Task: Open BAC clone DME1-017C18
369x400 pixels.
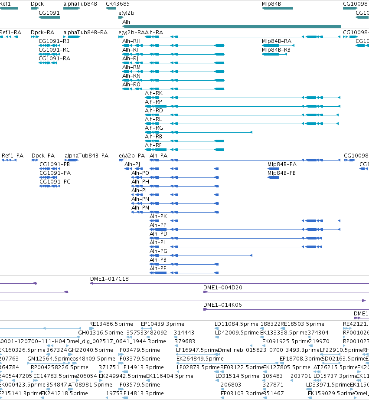Action: pyautogui.click(x=109, y=279)
